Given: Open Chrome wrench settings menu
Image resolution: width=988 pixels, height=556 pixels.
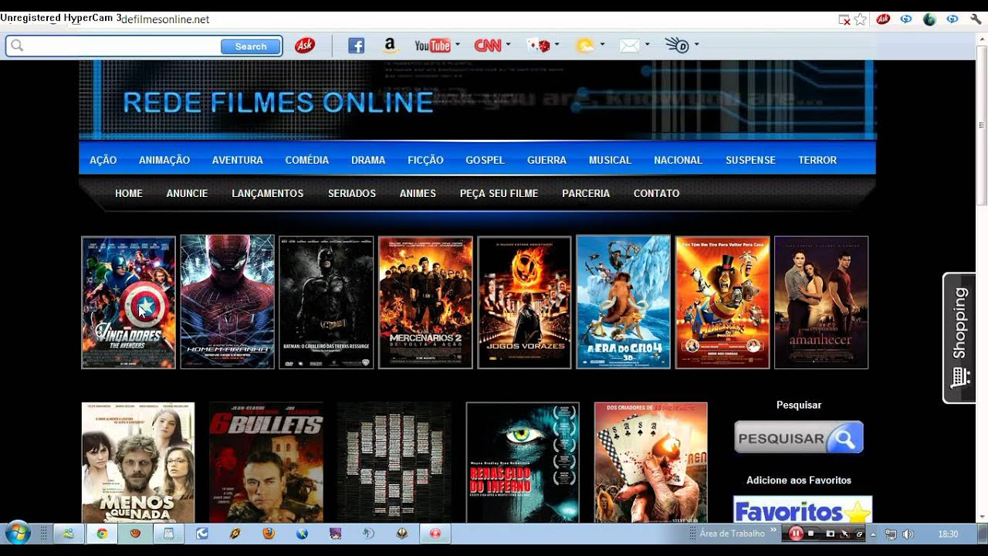Looking at the screenshot, I should click(976, 19).
